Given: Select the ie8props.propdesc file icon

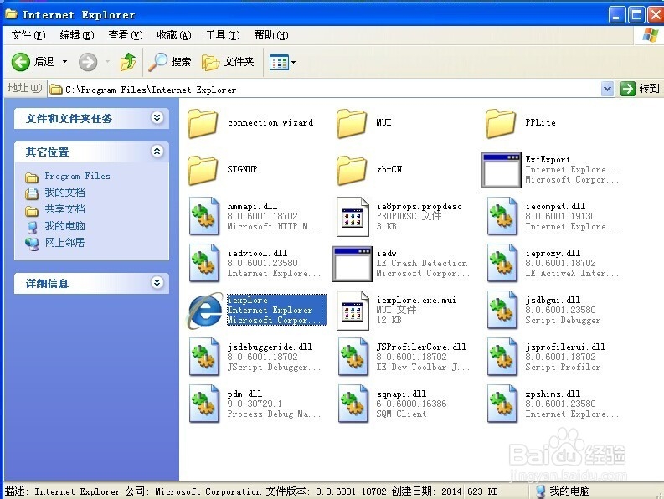Looking at the screenshot, I should [353, 217].
